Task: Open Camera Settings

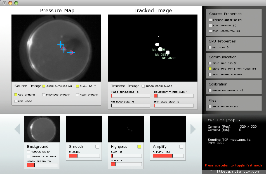Action: pyautogui.click(x=210, y=20)
